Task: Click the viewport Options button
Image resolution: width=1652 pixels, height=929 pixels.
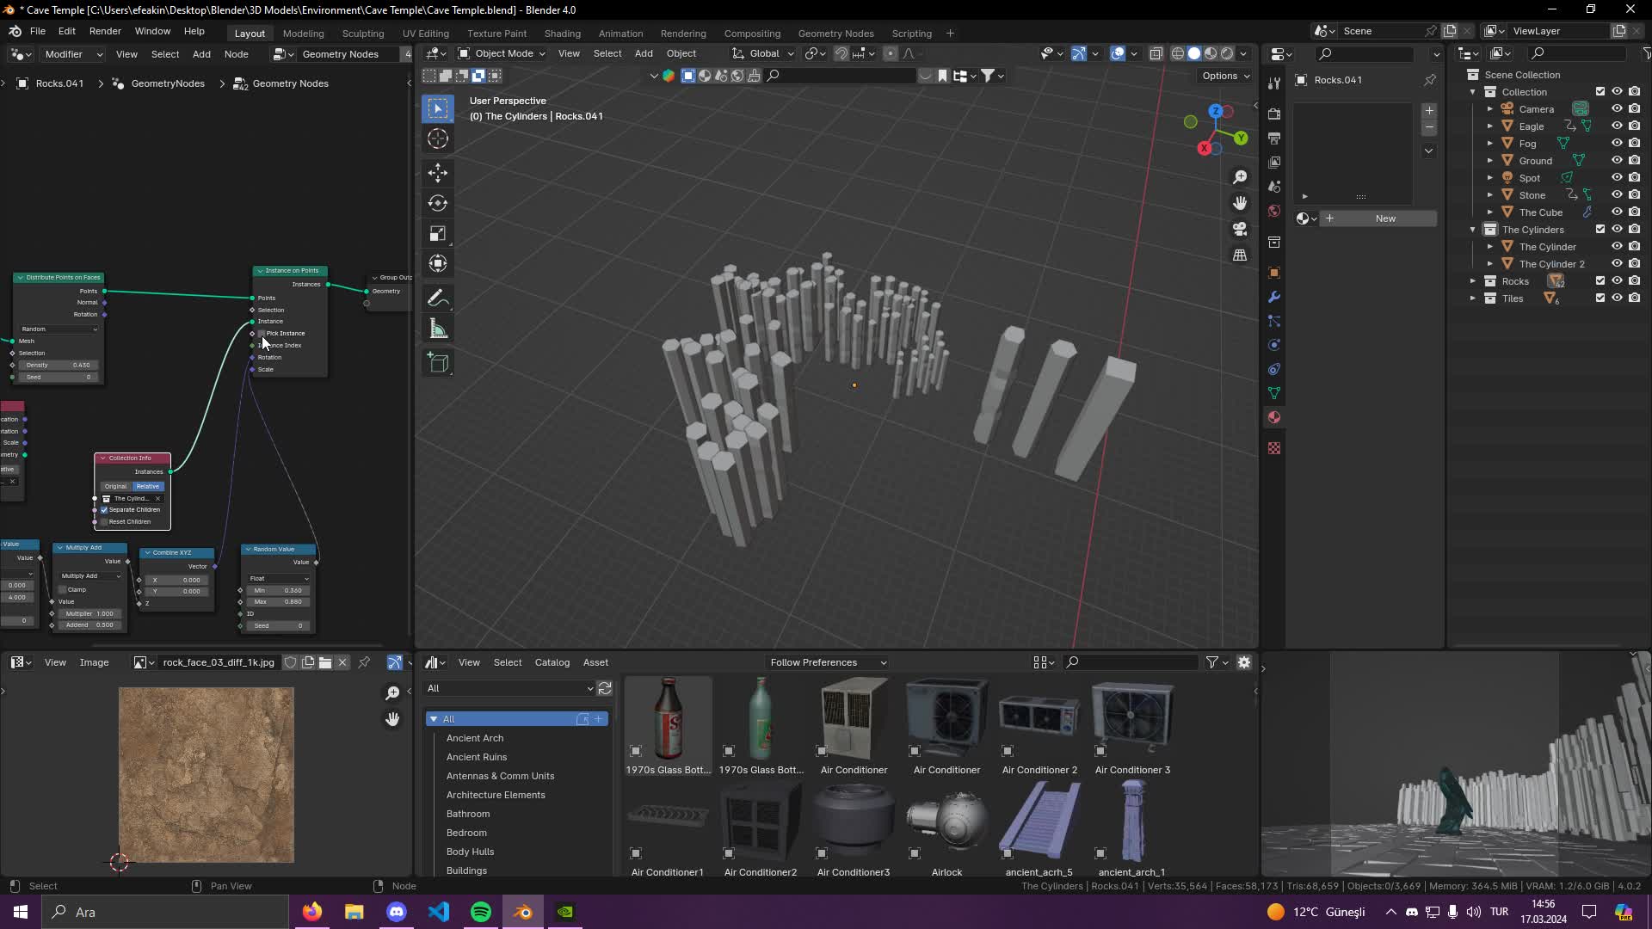Action: pos(1224,75)
